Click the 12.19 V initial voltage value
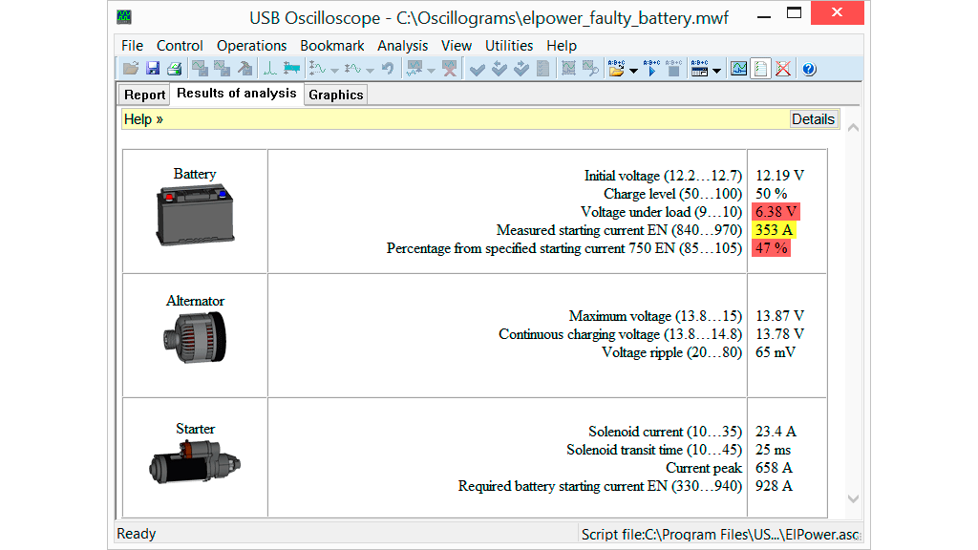Image resolution: width=978 pixels, height=550 pixels. pos(779,176)
